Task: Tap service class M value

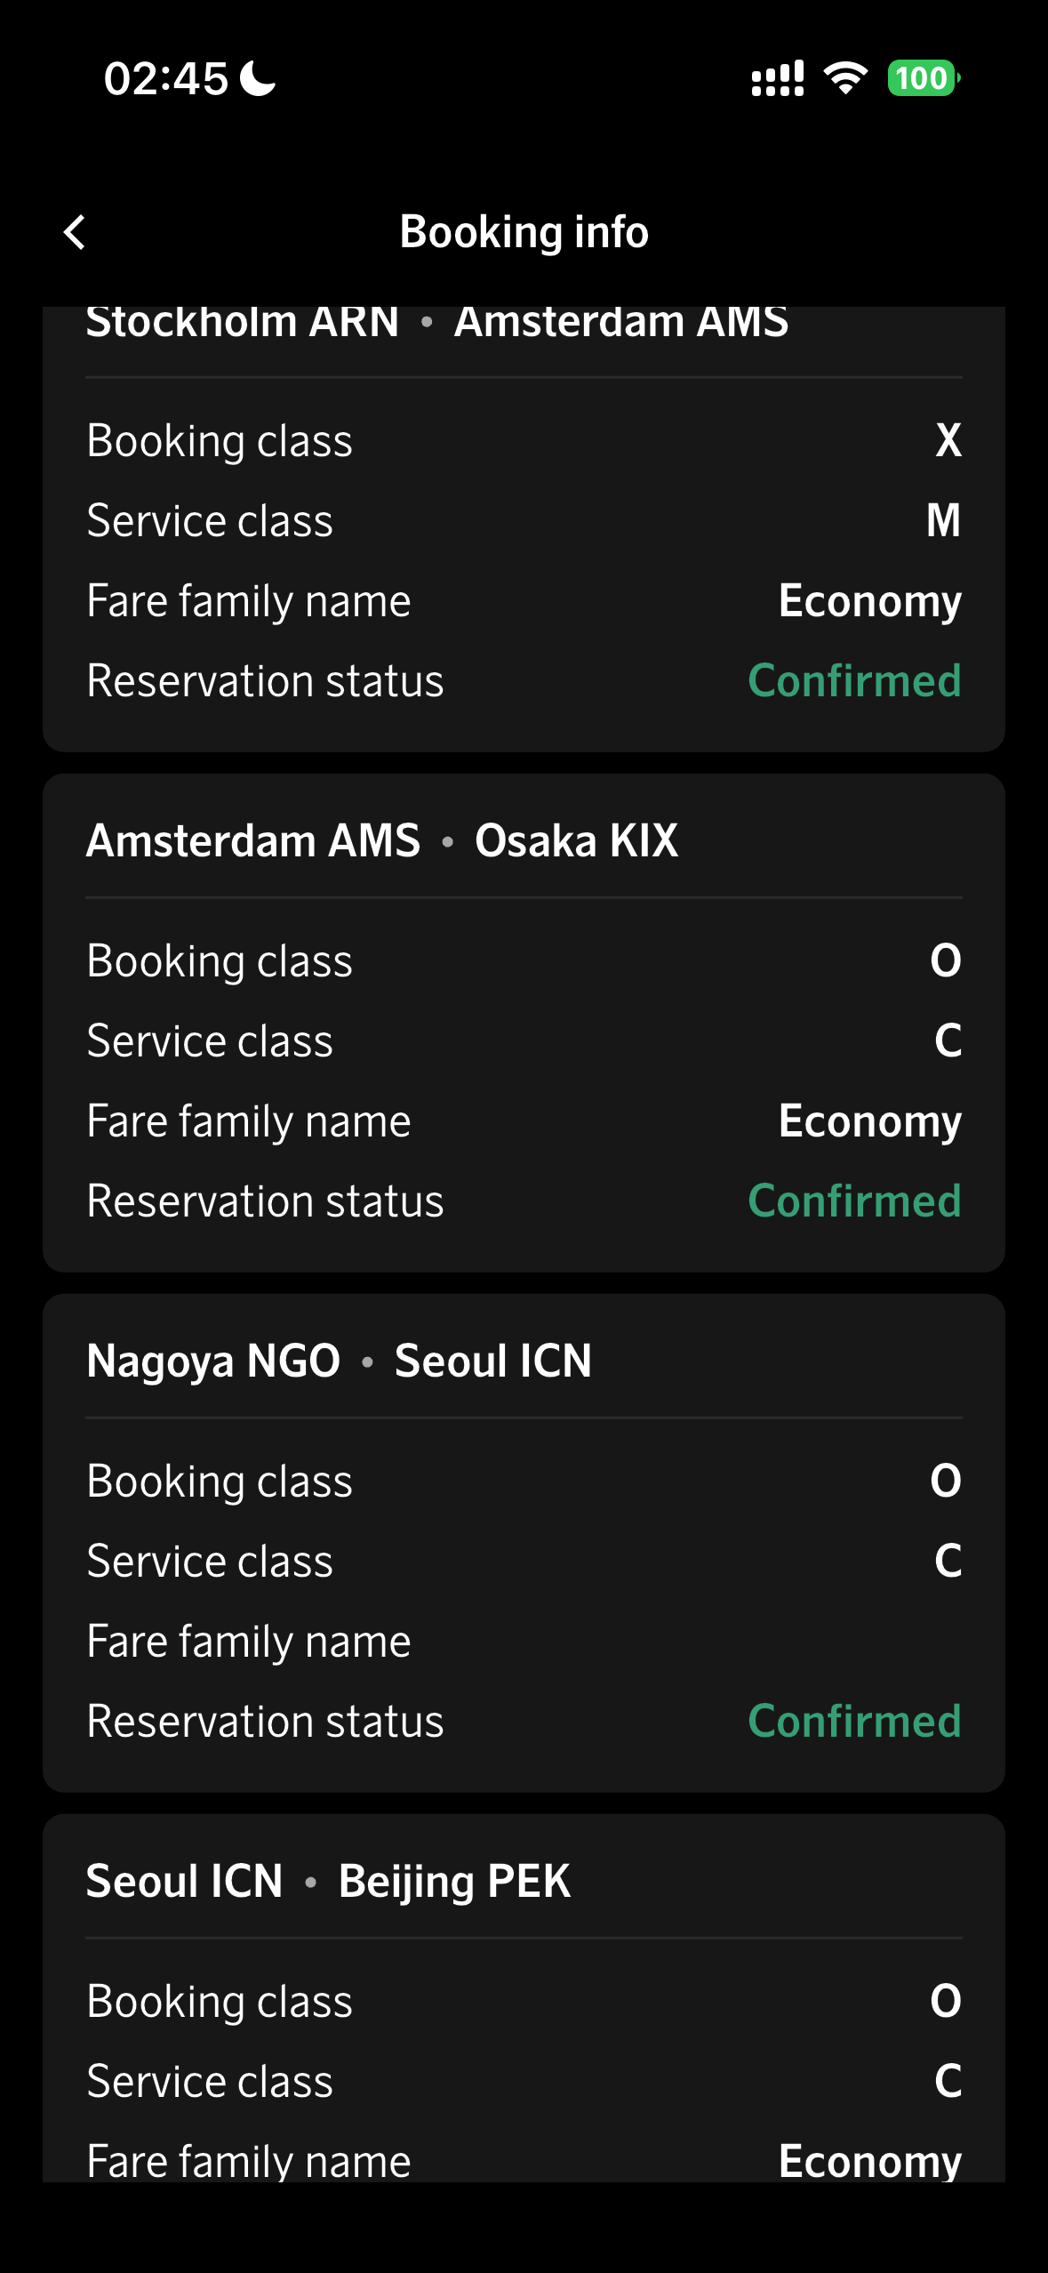Action: 943,520
